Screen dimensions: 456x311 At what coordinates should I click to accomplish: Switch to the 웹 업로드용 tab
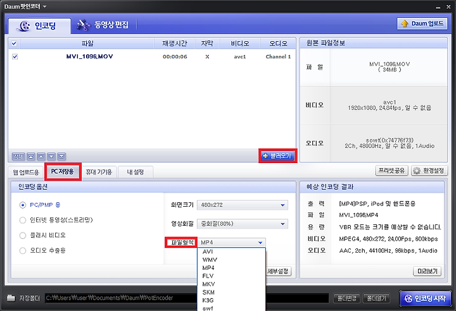pos(26,172)
